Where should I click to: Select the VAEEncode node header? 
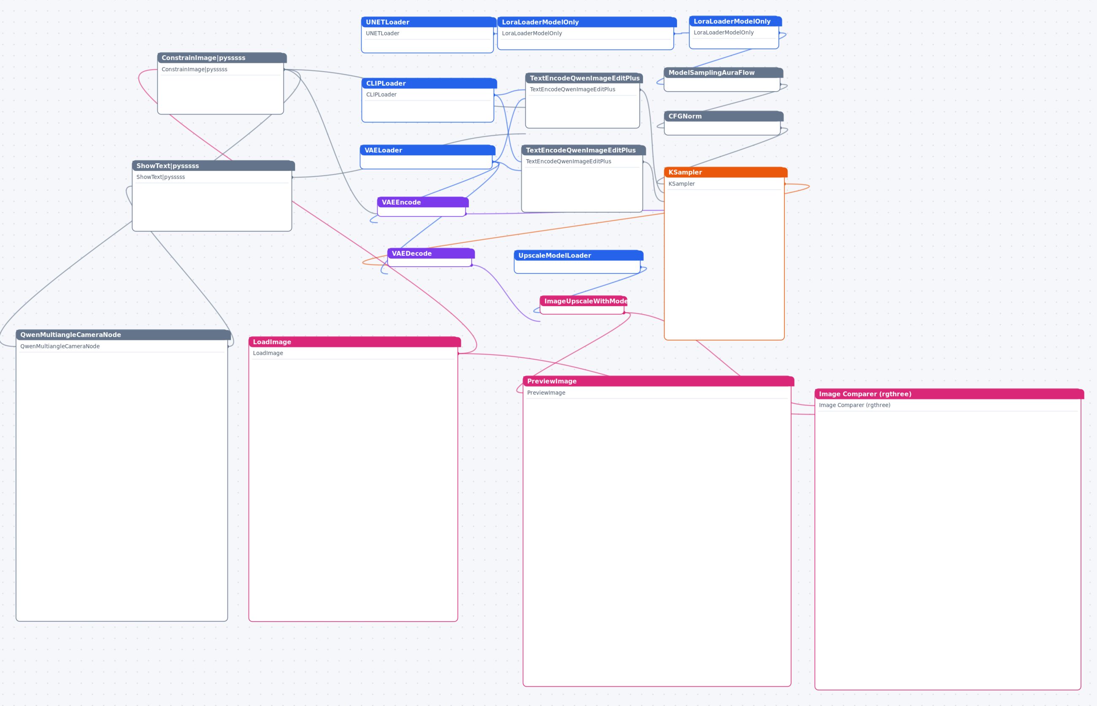(x=423, y=202)
